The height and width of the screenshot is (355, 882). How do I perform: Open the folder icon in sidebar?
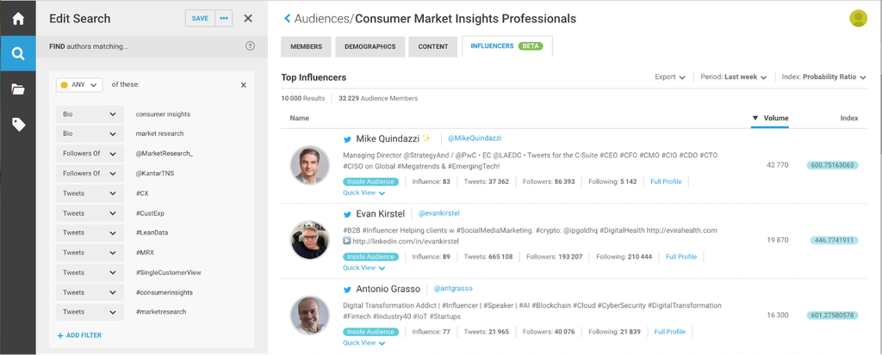click(x=17, y=89)
